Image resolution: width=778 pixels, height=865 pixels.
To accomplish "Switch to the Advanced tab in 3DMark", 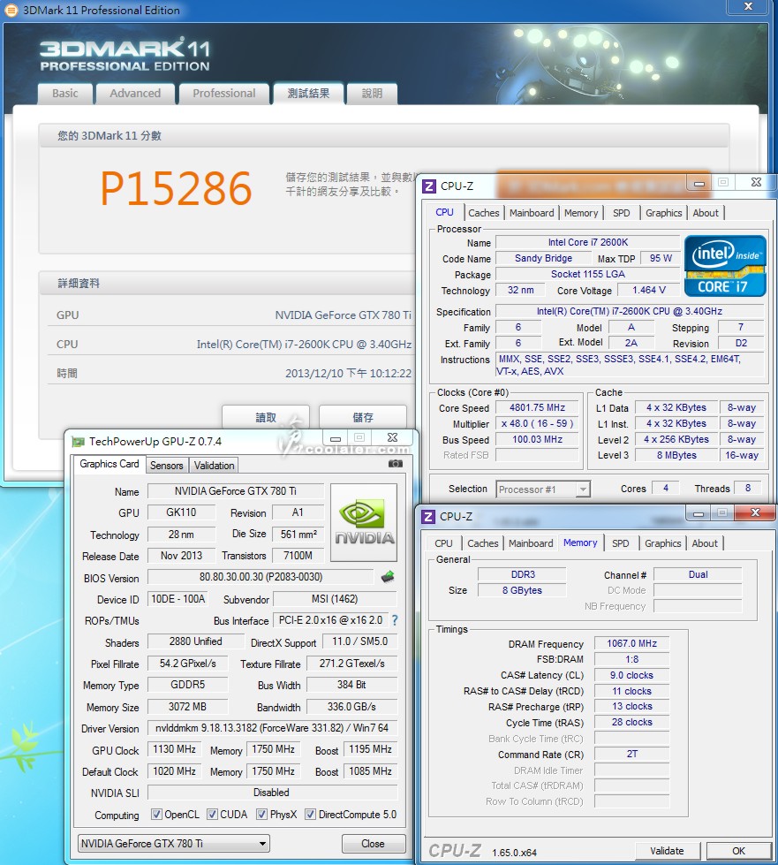I will point(135,94).
